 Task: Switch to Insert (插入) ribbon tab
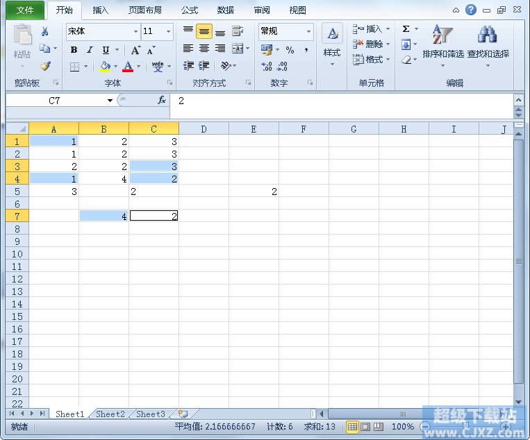(x=101, y=10)
